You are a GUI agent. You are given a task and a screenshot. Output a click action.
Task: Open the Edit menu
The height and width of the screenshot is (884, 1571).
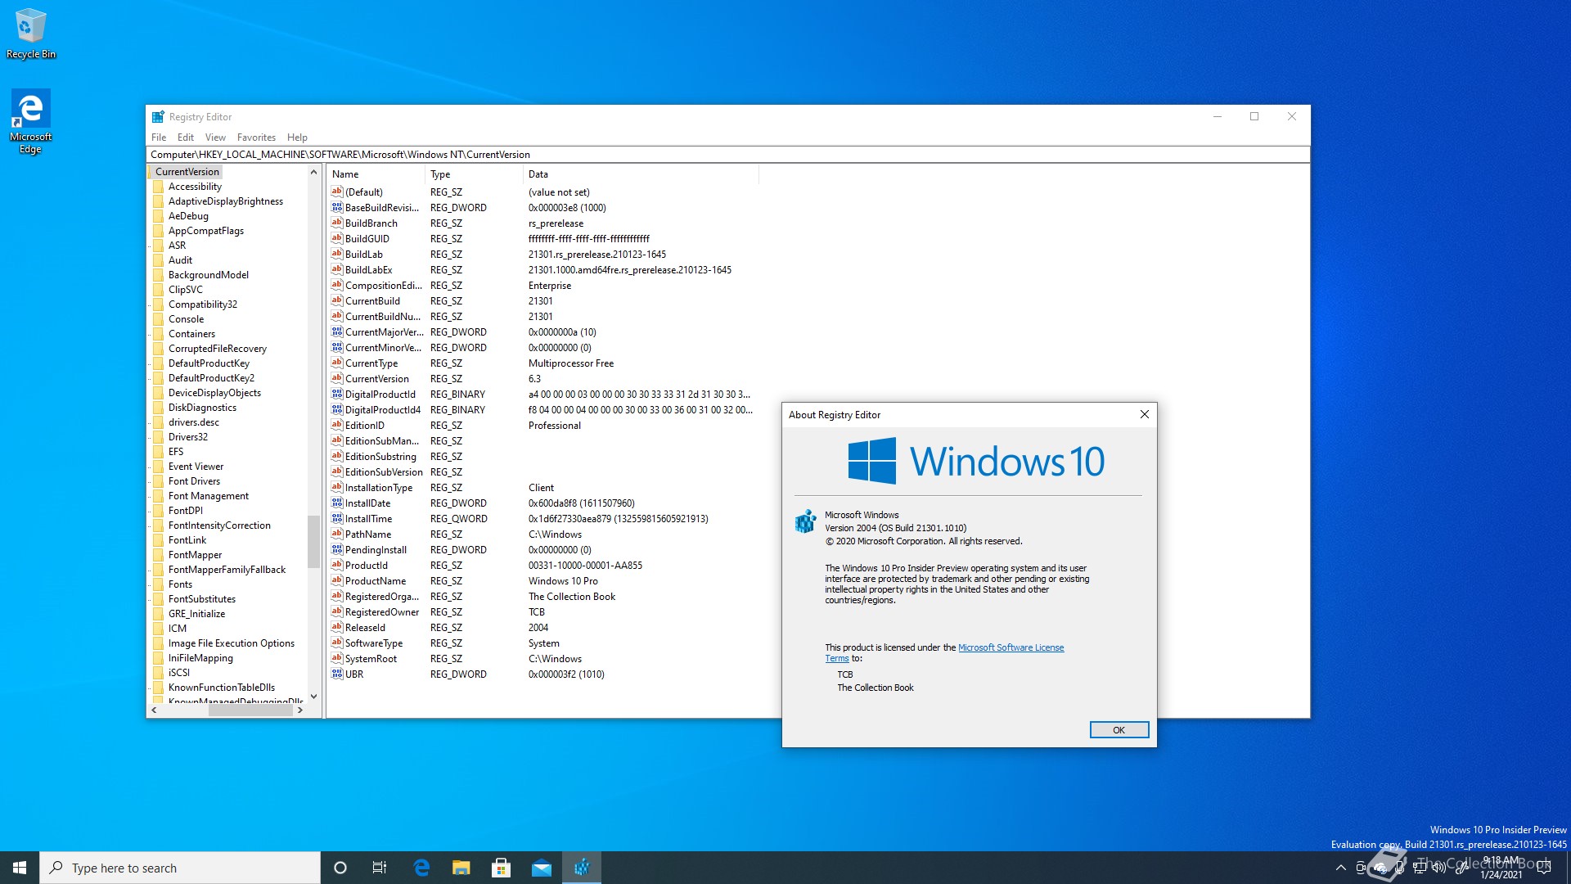coord(186,138)
